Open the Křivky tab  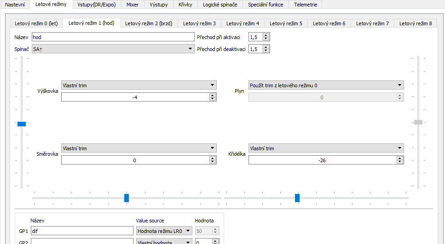185,5
